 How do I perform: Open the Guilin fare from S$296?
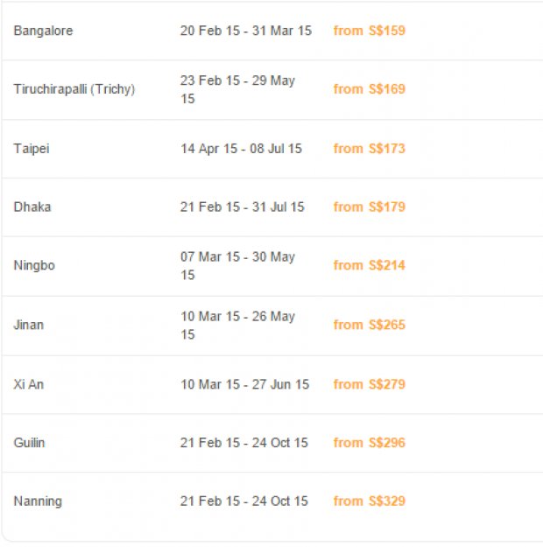pyautogui.click(x=369, y=443)
